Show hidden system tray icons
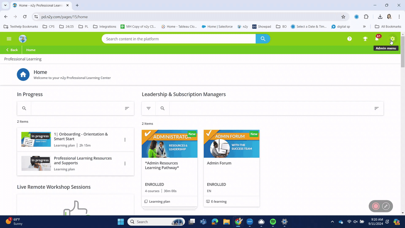 pyautogui.click(x=332, y=222)
